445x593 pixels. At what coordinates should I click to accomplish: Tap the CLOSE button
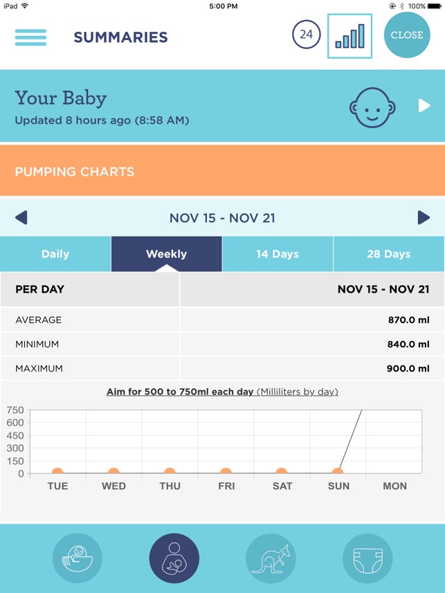point(407,35)
